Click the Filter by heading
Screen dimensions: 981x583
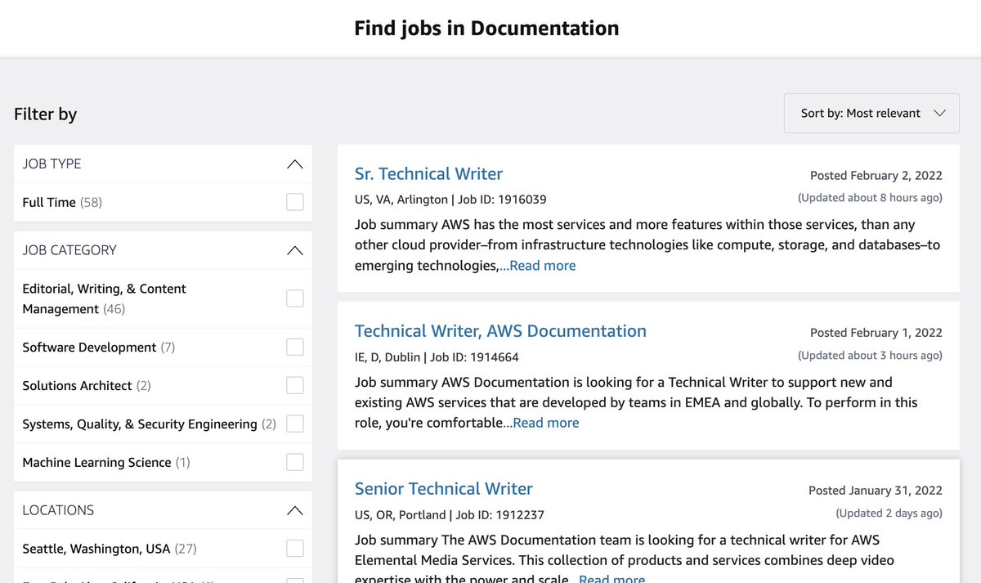point(45,114)
